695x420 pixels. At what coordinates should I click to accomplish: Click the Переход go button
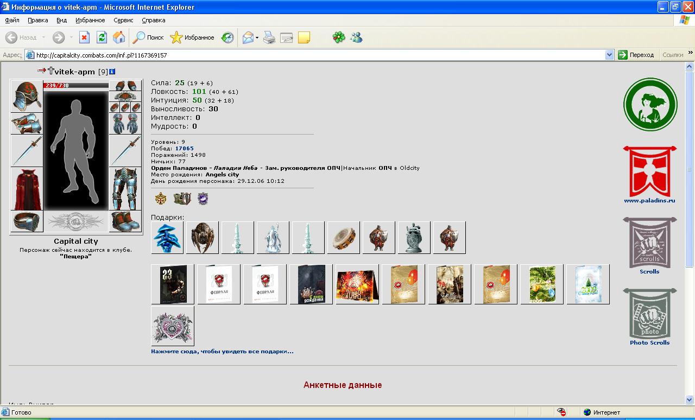point(636,55)
